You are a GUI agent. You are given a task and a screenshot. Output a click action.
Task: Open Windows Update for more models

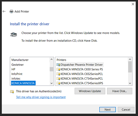tap(90, 91)
